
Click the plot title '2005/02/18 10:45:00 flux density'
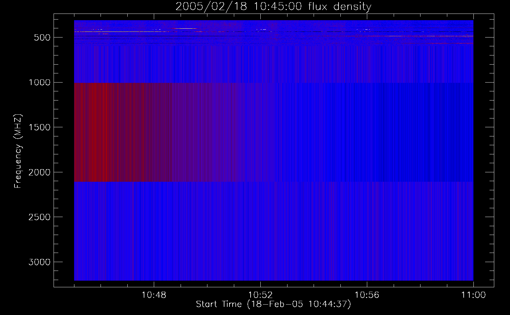(273, 7)
